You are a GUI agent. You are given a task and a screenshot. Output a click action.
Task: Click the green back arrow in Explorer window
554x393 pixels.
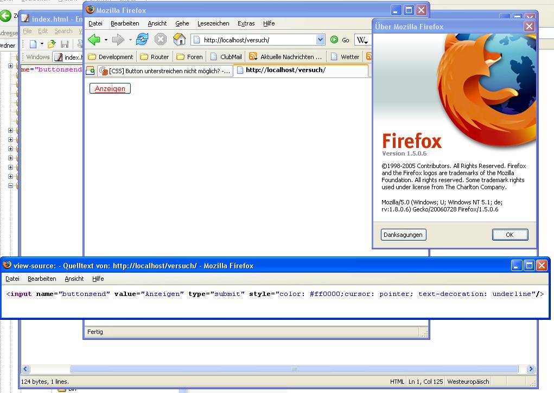point(5,15)
